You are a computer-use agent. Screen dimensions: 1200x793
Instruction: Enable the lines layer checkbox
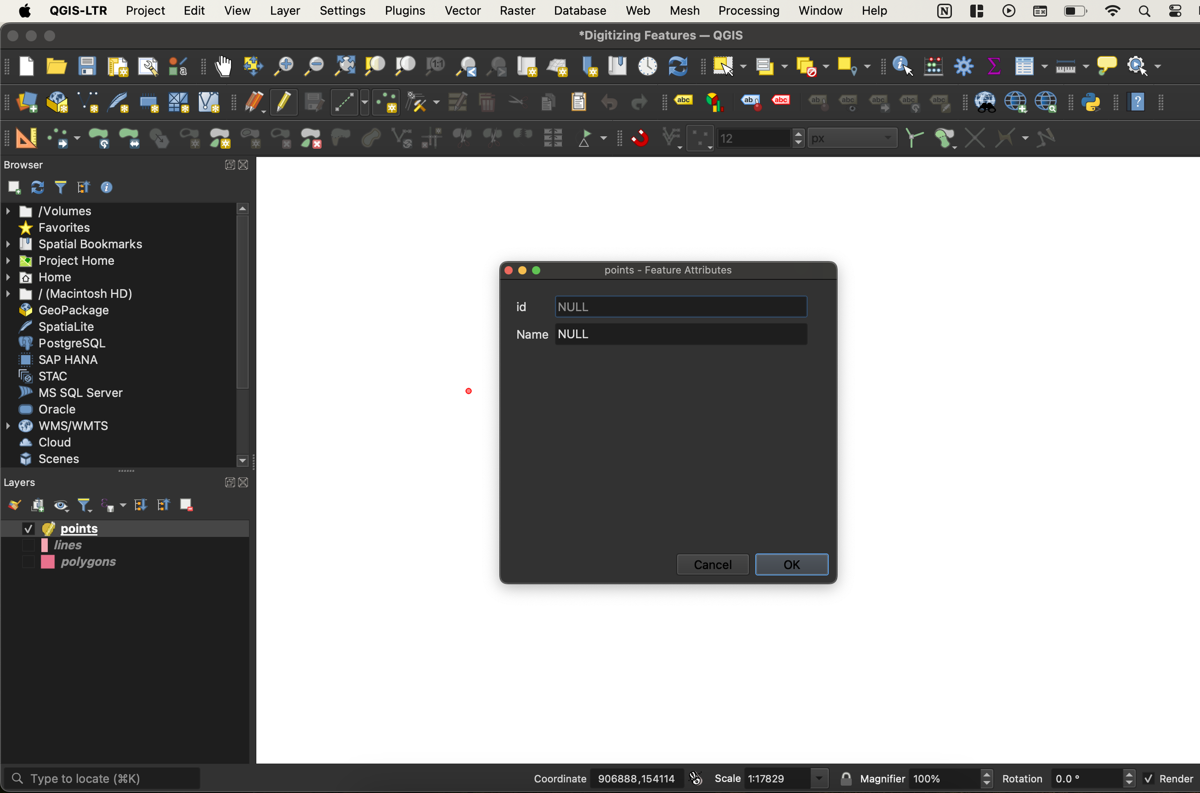tap(28, 545)
